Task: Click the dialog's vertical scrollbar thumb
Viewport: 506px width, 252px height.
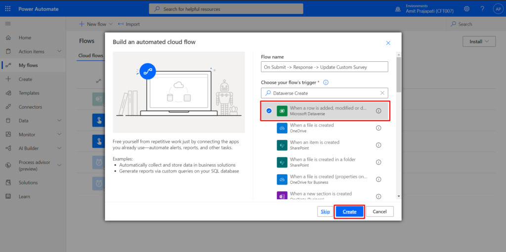Action: pos(399,75)
